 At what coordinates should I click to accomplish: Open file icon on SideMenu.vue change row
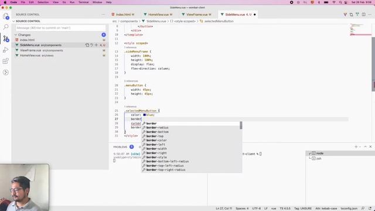(87, 45)
